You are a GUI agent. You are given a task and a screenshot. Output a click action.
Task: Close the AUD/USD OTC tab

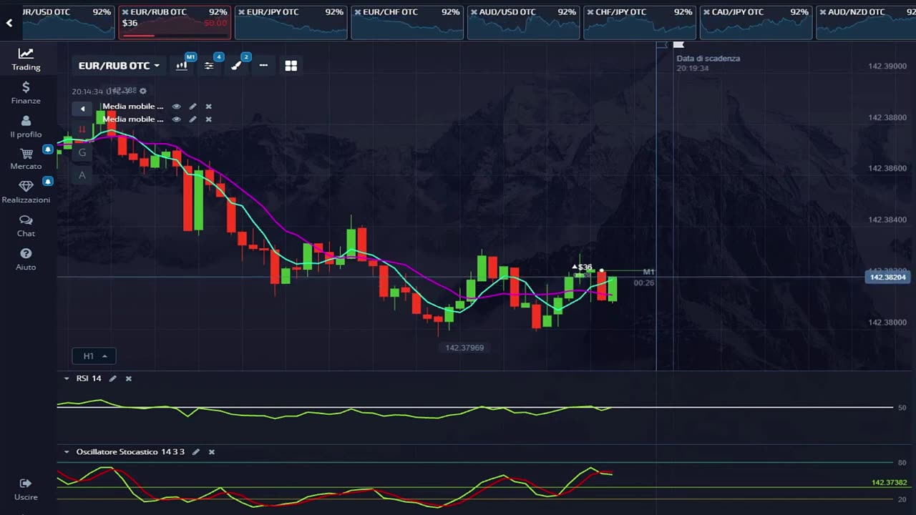(474, 12)
